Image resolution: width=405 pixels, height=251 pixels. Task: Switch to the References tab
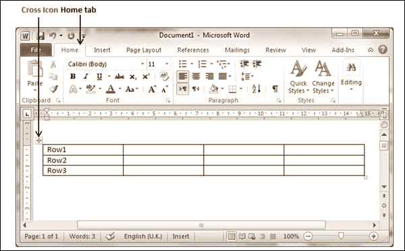tap(193, 50)
